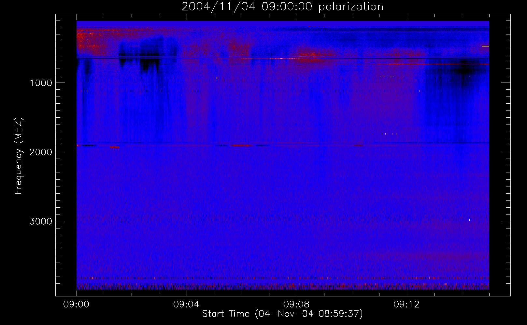This screenshot has height=325, width=527.
Task: Click the 'Frequency (MHZ)' axis label
Action: [19, 156]
